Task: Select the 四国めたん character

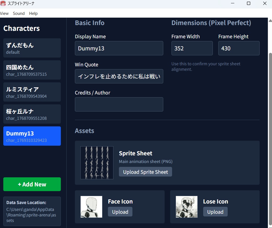Action: point(32,70)
